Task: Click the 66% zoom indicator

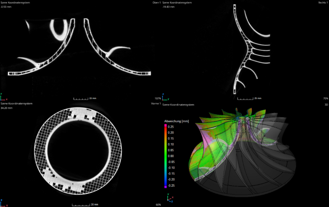Action: (x=158, y=204)
